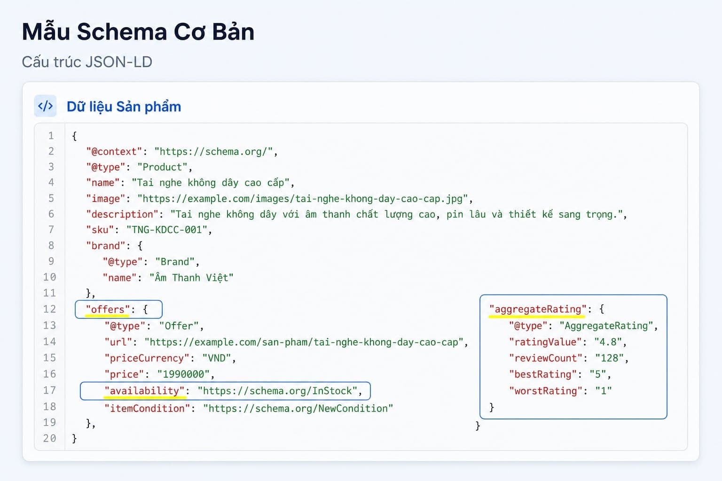Select the reviewCount value "128"
The height and width of the screenshot is (481, 722).
point(609,358)
